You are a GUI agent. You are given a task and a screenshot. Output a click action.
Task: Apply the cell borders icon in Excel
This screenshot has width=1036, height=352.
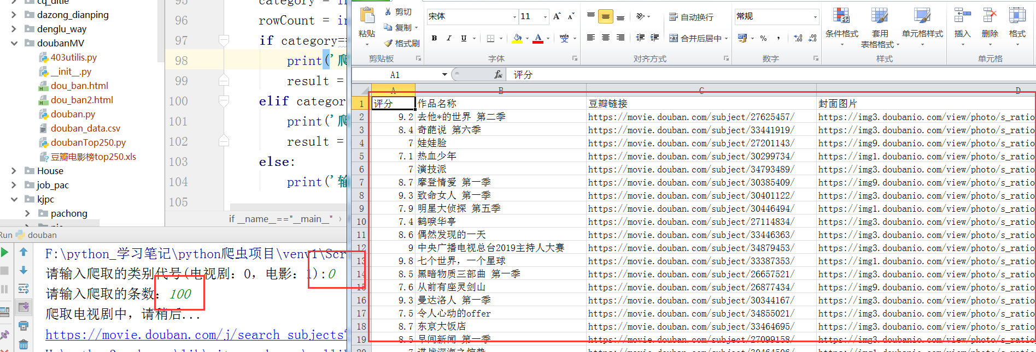click(x=490, y=38)
